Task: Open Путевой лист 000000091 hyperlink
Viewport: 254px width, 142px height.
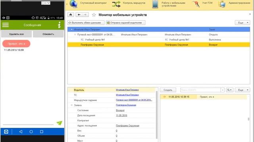Action: [x=134, y=100]
